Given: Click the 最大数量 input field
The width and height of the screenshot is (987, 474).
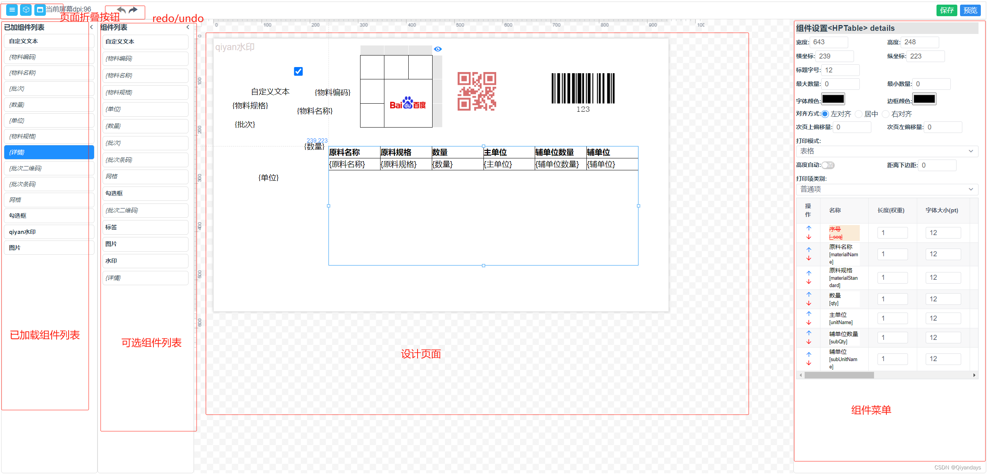Looking at the screenshot, I should click(x=840, y=84).
